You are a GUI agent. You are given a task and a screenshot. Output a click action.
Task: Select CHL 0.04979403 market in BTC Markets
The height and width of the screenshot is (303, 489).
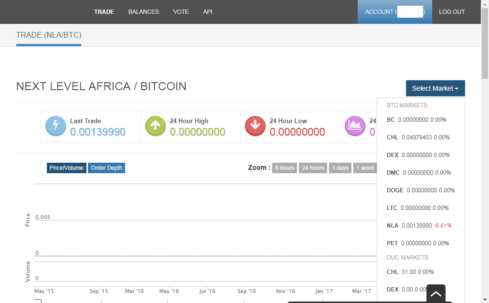tap(418, 137)
